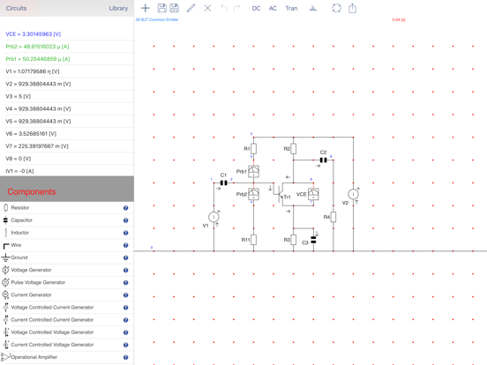Viewport: 487px width, 365px height.
Task: Select the Current Generator component
Action: coord(67,294)
